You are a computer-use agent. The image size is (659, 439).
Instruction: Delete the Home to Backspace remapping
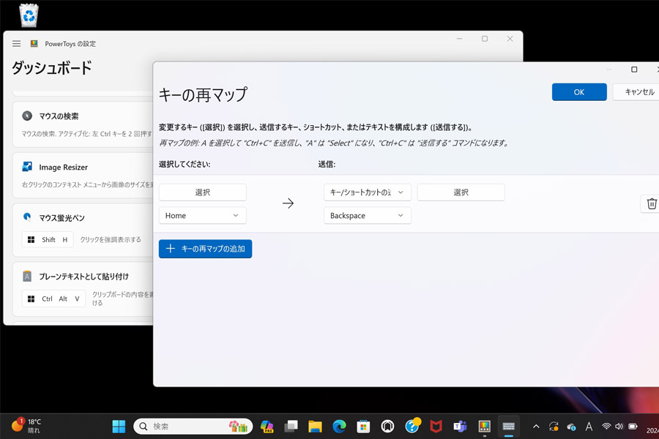[651, 203]
